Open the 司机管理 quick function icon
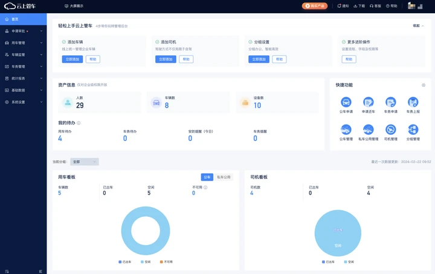This screenshot has height=274, width=435. click(391, 129)
